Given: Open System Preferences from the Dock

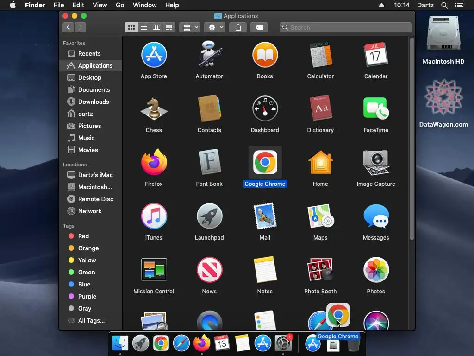Looking at the screenshot, I should click(283, 343).
